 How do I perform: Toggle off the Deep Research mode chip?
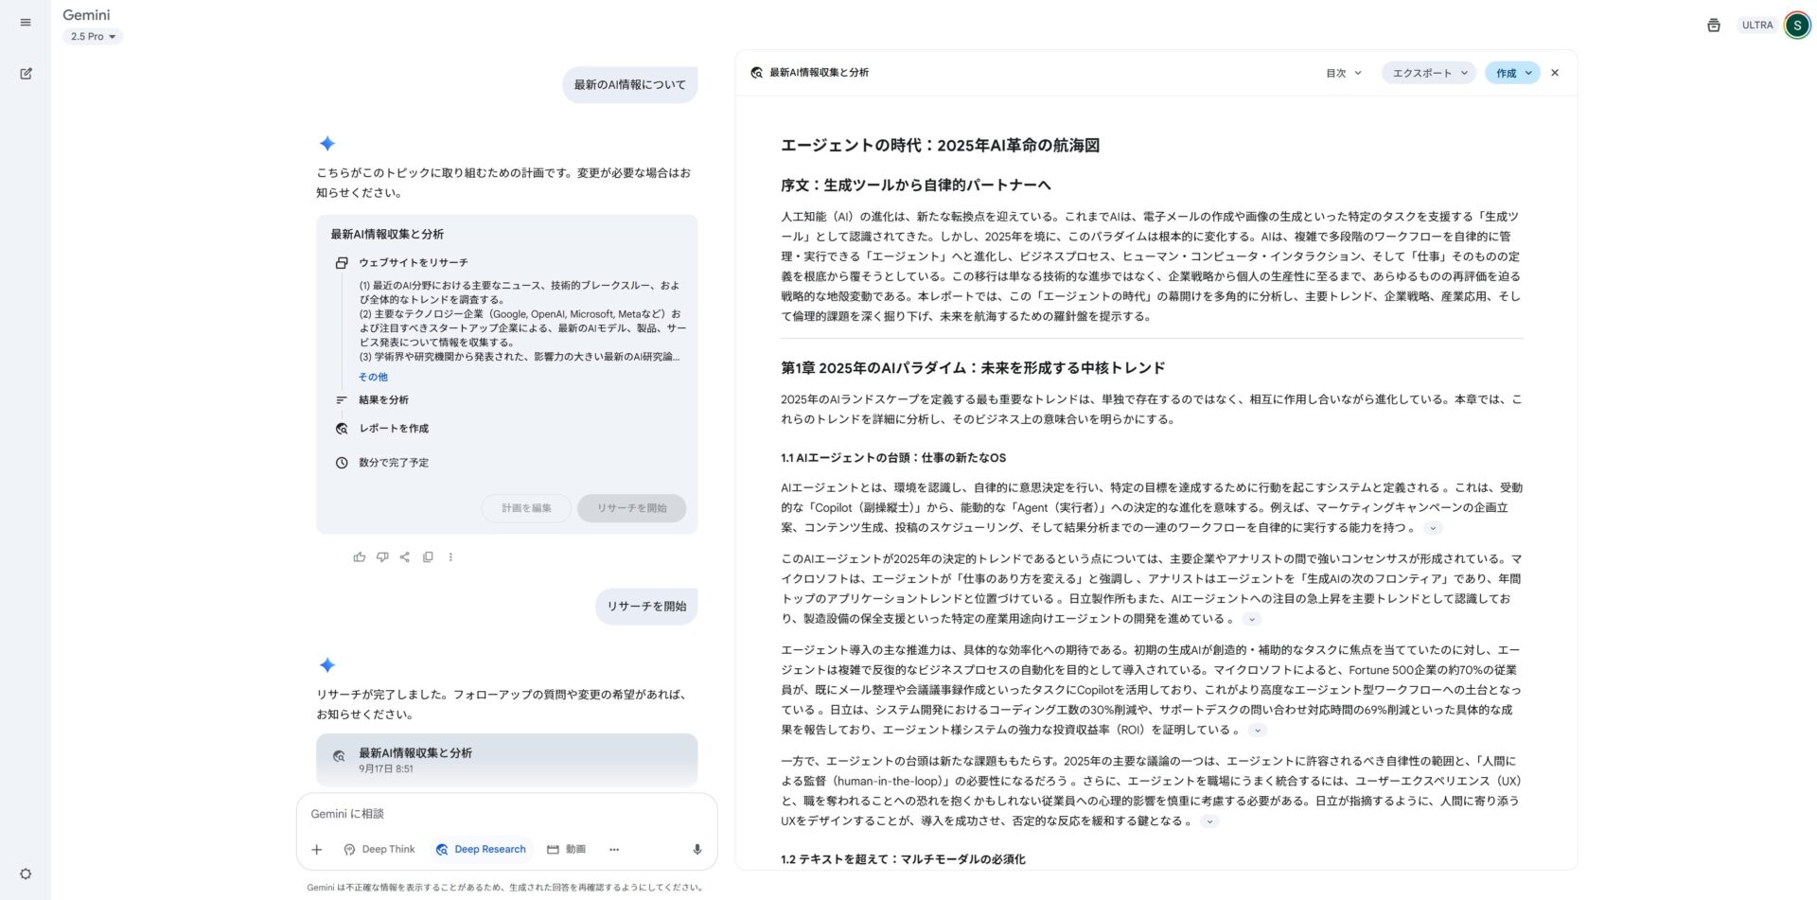(x=481, y=849)
